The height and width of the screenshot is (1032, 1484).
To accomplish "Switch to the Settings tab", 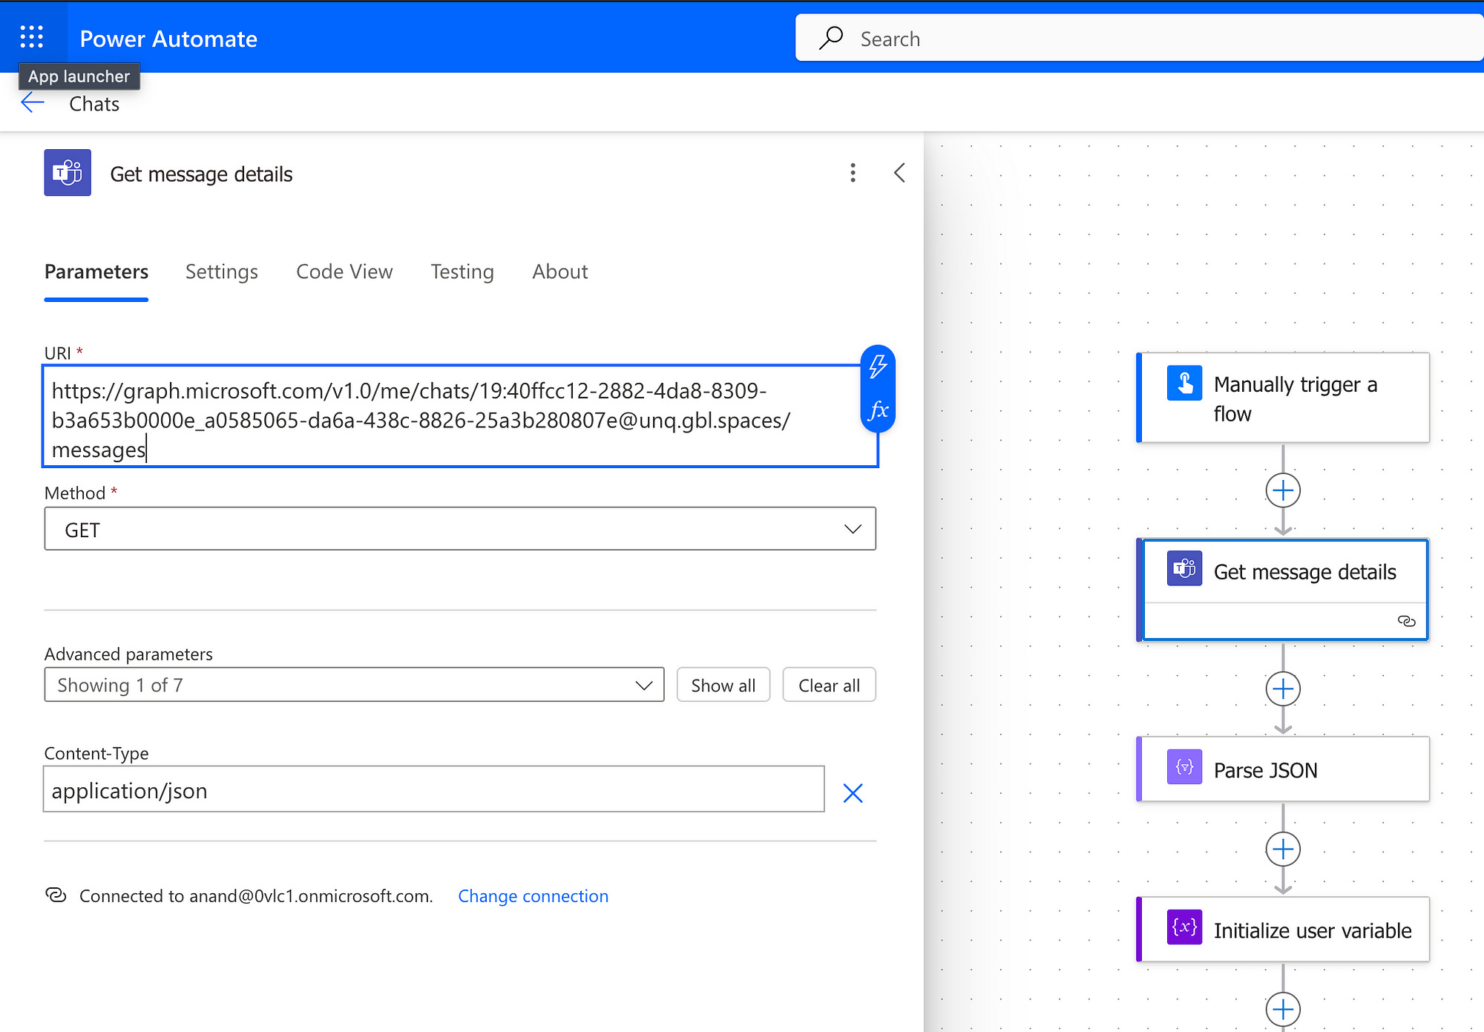I will pyautogui.click(x=221, y=272).
